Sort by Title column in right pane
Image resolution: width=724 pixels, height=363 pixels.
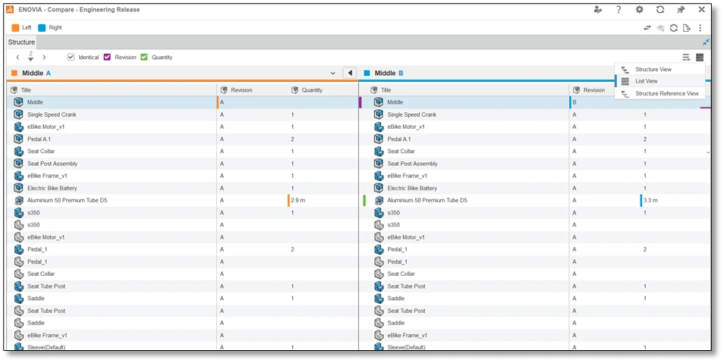pyautogui.click(x=386, y=90)
